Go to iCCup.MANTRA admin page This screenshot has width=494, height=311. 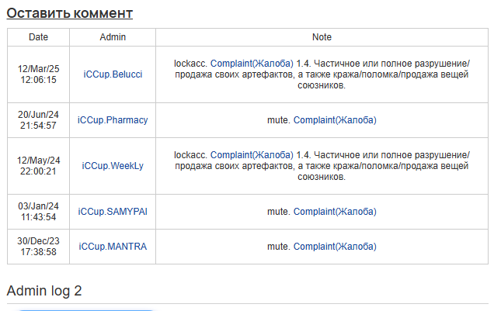point(113,247)
